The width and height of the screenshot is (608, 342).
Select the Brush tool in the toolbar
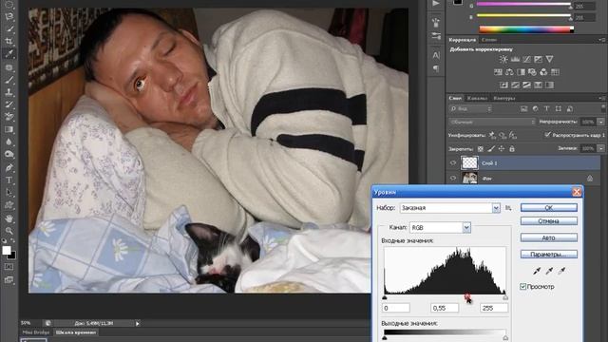[x=9, y=80]
